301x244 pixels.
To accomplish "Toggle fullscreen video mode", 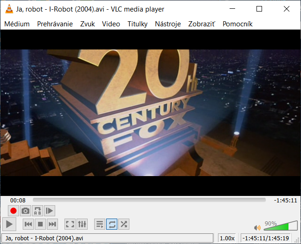I will [70, 225].
